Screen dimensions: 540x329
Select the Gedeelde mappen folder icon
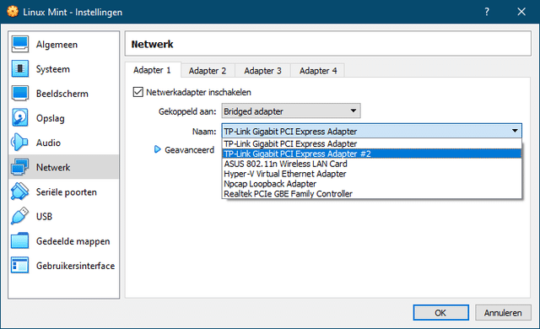(x=20, y=241)
